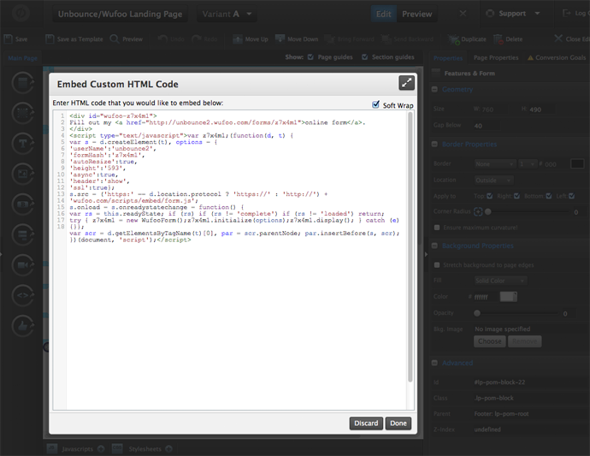Image resolution: width=590 pixels, height=456 pixels.
Task: Collapse the Border Properties section
Action: pyautogui.click(x=434, y=145)
